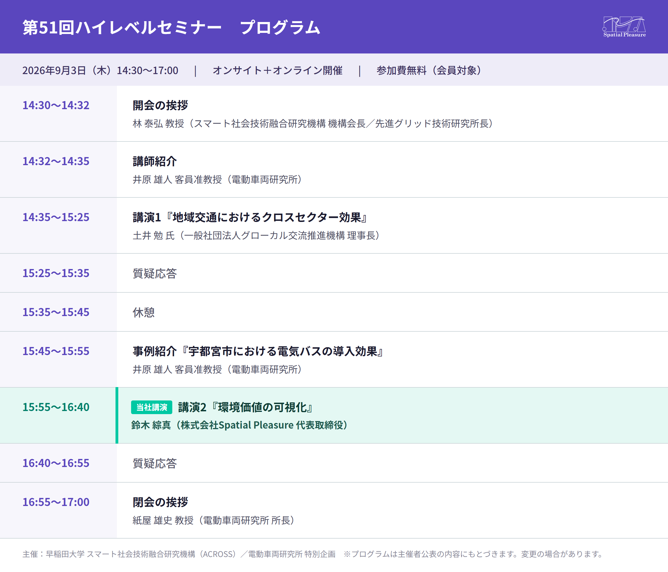Click speaker line 土井 勉 氏
The height and width of the screenshot is (572, 668).
(256, 236)
